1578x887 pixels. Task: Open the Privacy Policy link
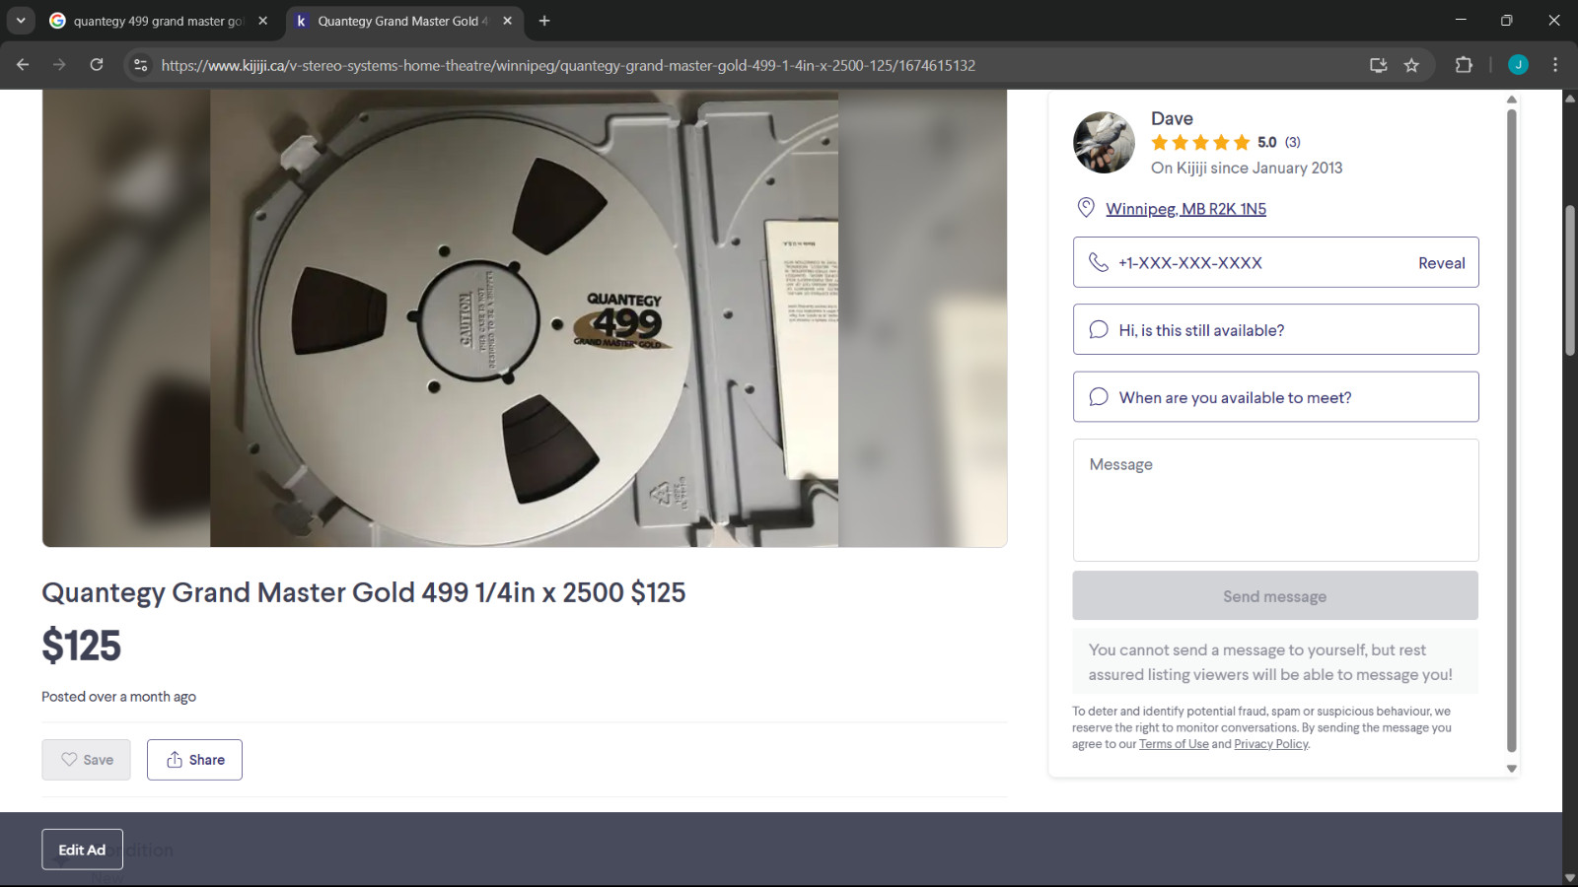point(1270,744)
